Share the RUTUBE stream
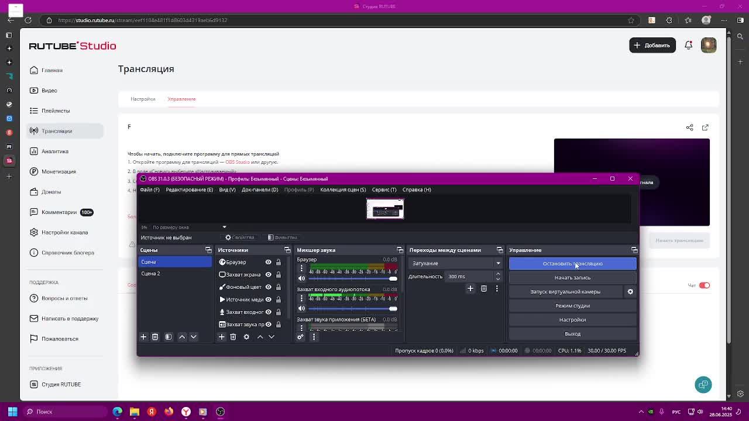Screen dimensions: 749x421 point(690,127)
